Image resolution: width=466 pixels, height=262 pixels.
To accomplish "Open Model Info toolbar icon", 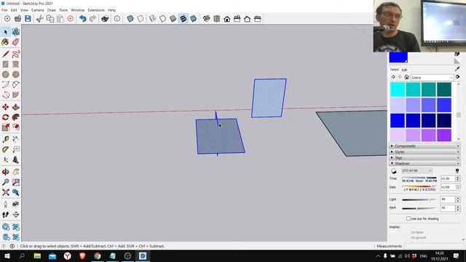I will click(x=117, y=19).
